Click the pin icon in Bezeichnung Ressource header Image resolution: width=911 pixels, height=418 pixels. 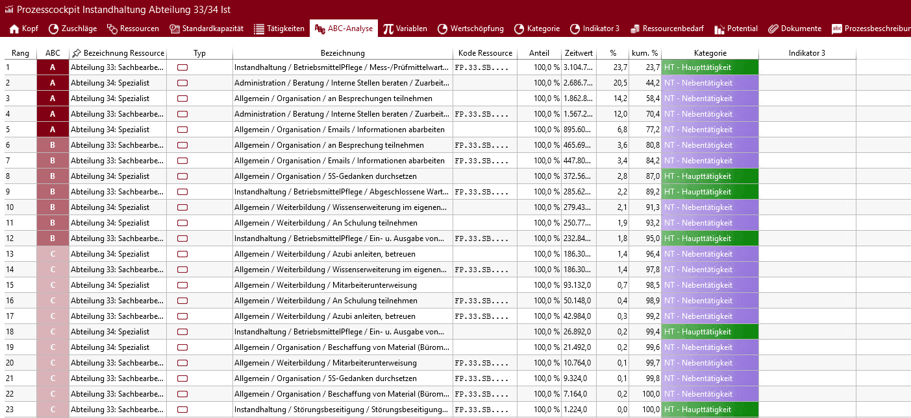click(77, 53)
